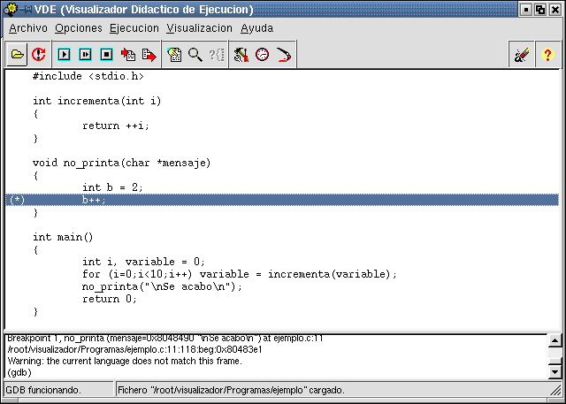
Task: Click the magnifying glass search icon
Action: pyautogui.click(x=195, y=55)
